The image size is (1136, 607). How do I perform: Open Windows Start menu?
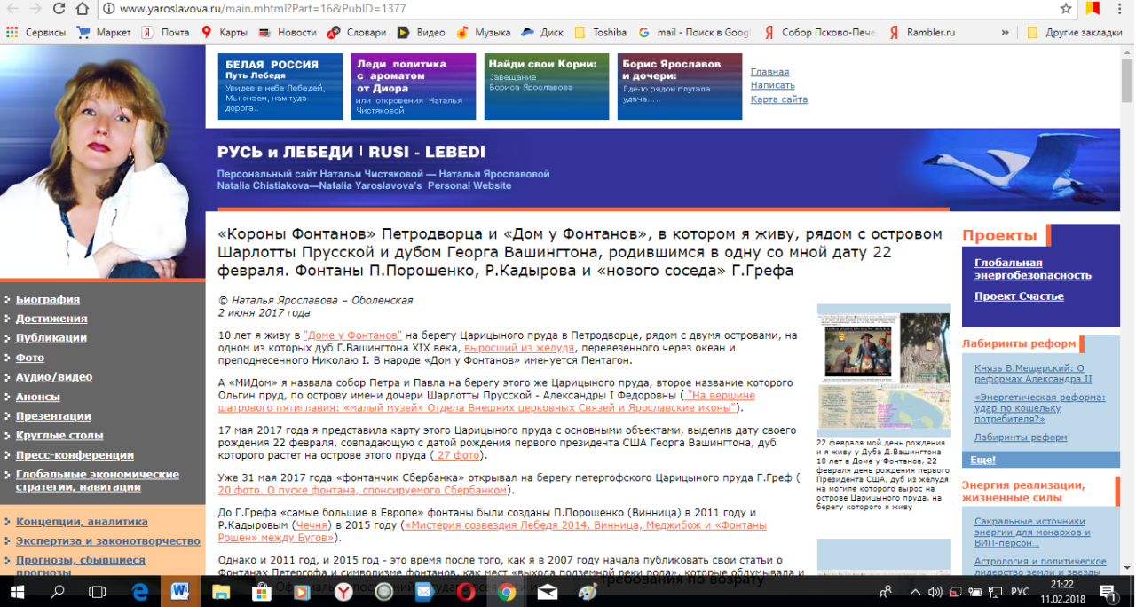[x=19, y=591]
